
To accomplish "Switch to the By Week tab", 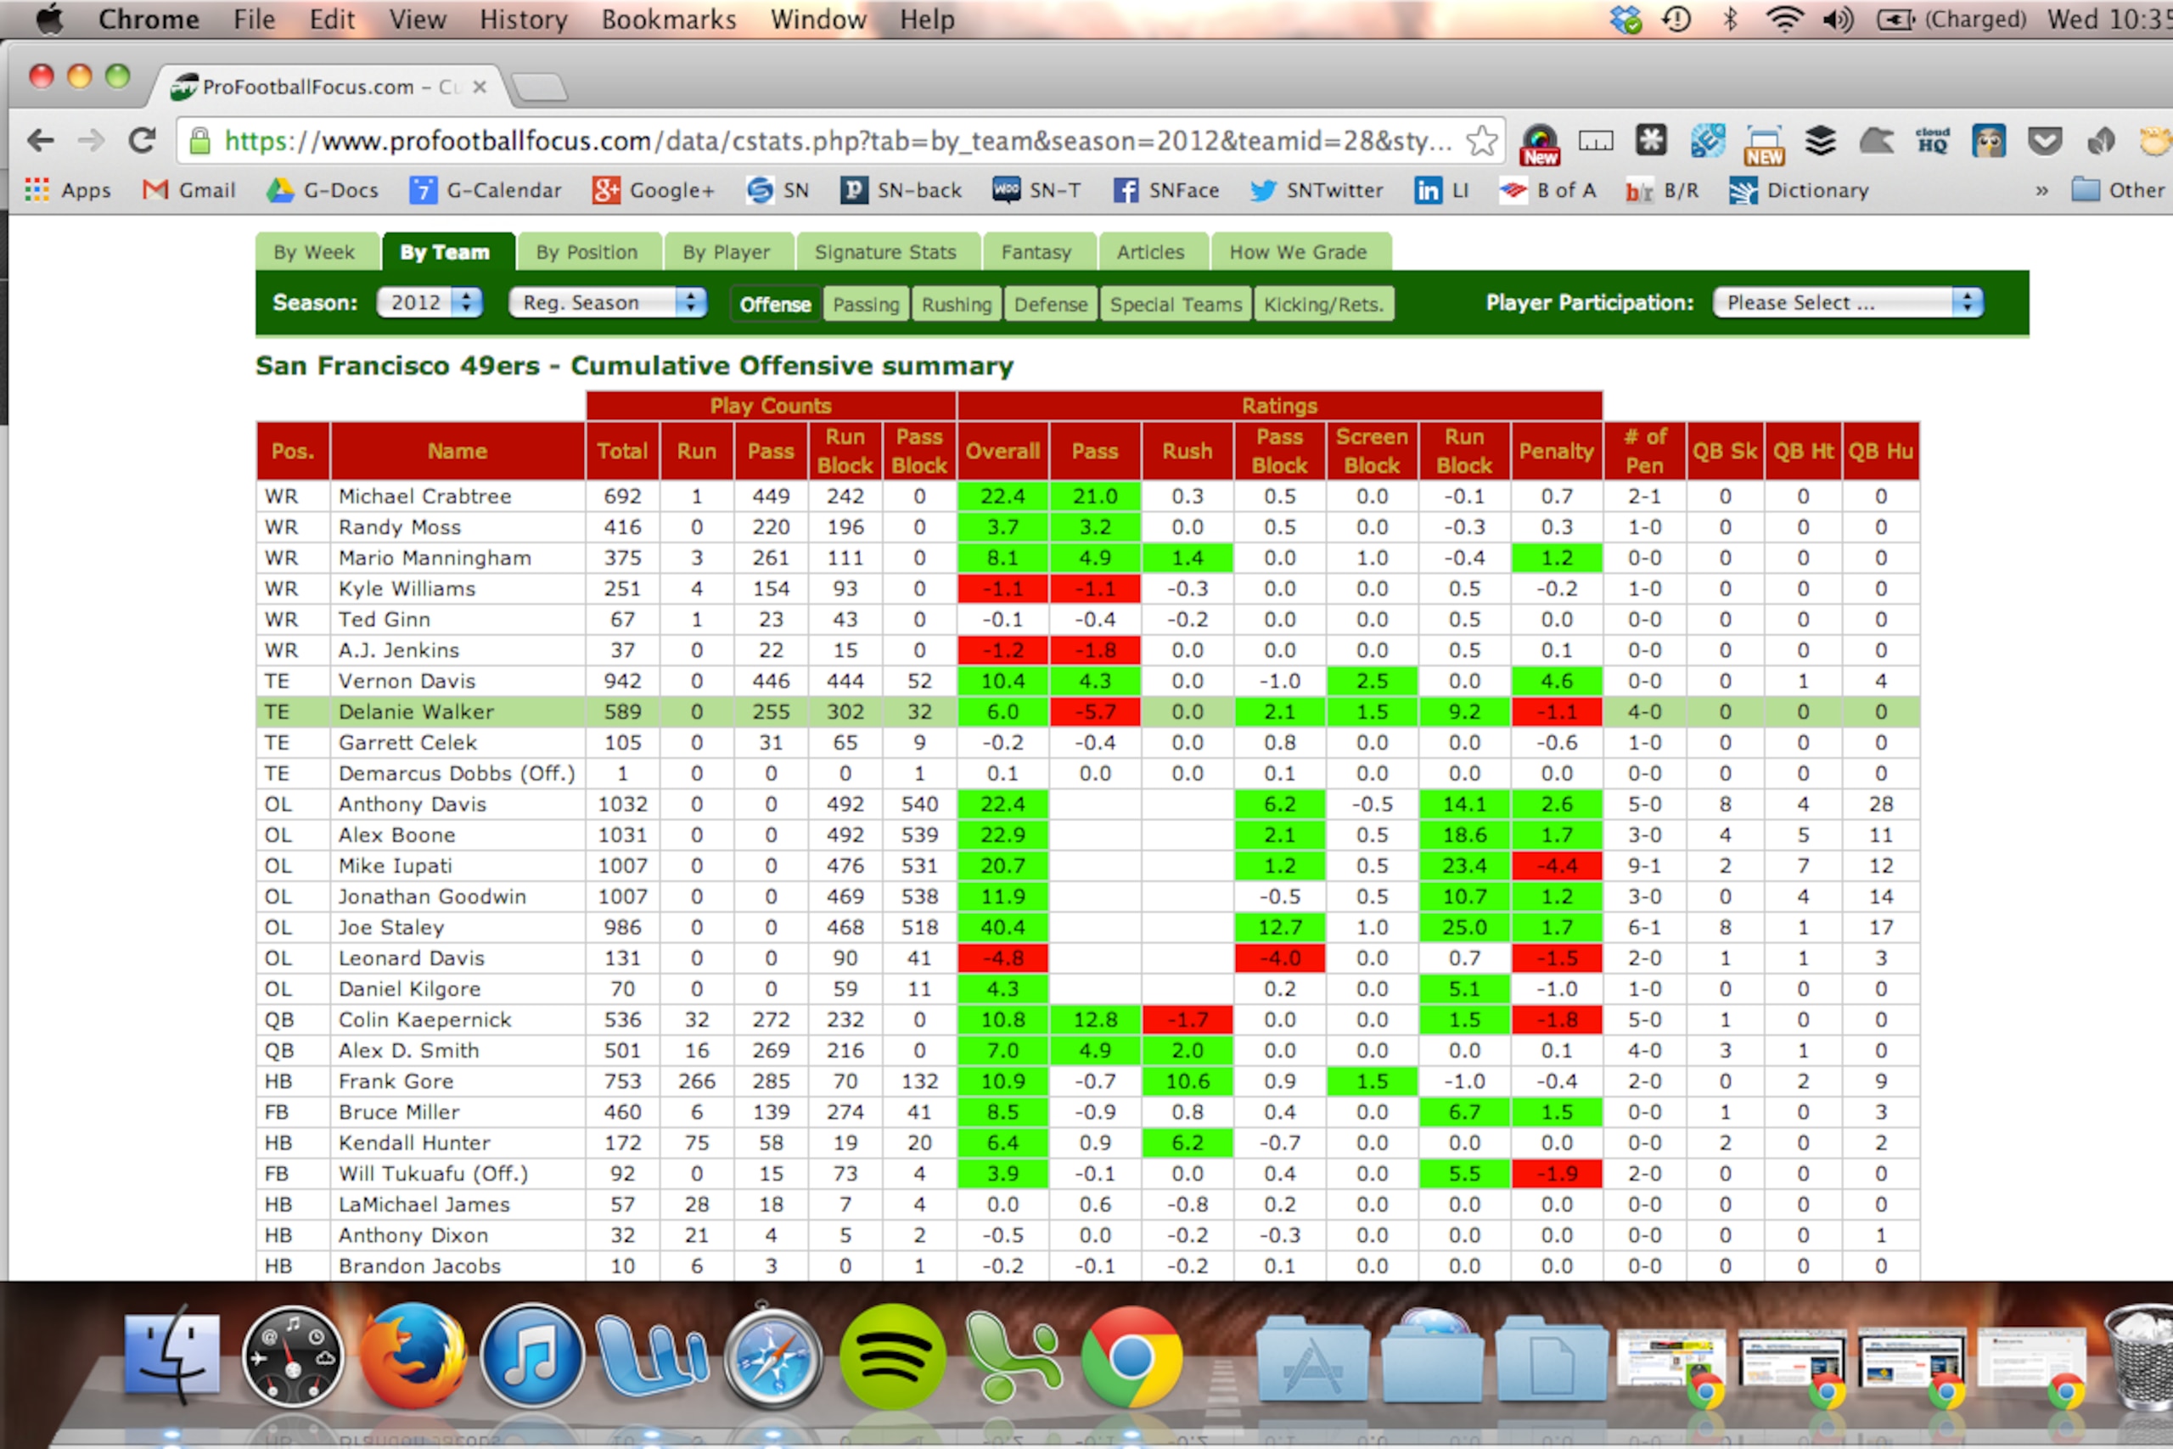I will [x=315, y=251].
